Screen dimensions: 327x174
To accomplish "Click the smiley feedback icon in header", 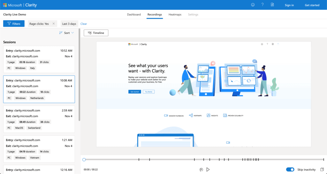I will 253,5.
